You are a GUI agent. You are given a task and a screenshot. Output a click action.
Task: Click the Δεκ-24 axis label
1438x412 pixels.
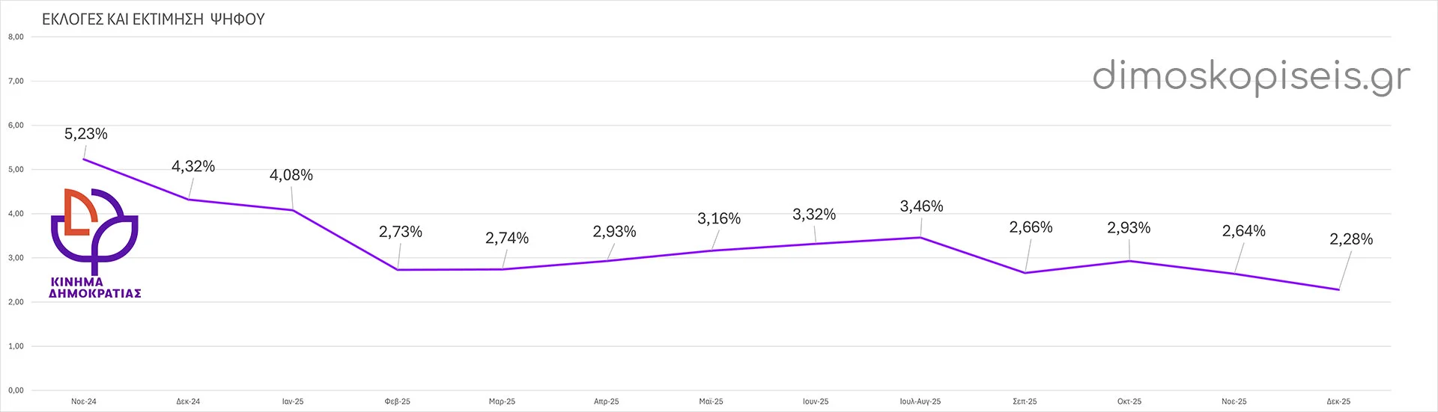[188, 402]
